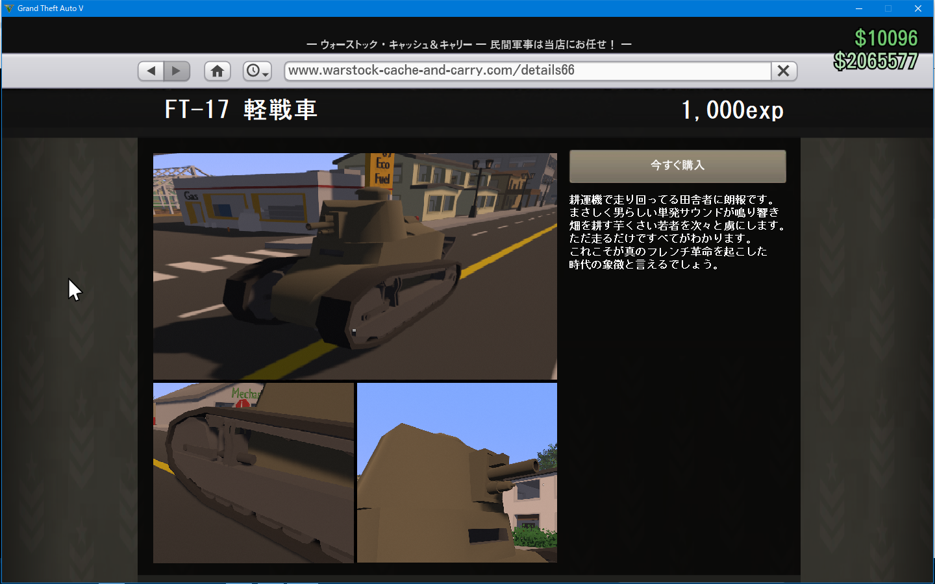Select the main FT-17 tank image
This screenshot has width=935, height=584.
(x=355, y=266)
